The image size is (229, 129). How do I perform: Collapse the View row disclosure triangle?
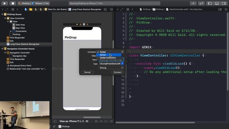(8, 21)
